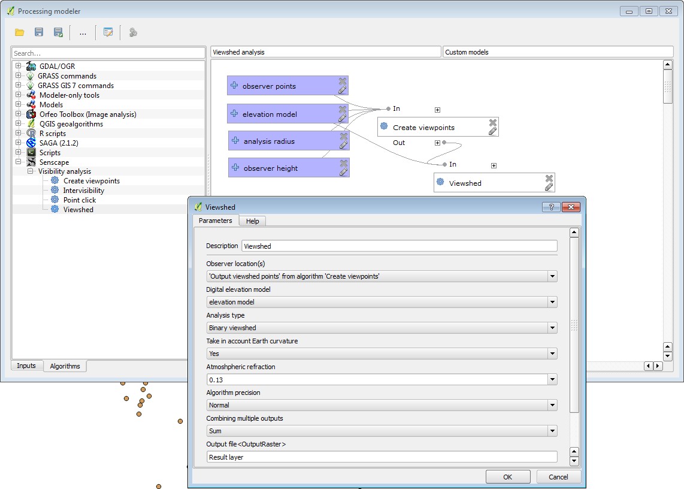Screen dimensions: 684x489
Task: Select R scripts in algorithm tree
Action: pyautogui.click(x=53, y=134)
